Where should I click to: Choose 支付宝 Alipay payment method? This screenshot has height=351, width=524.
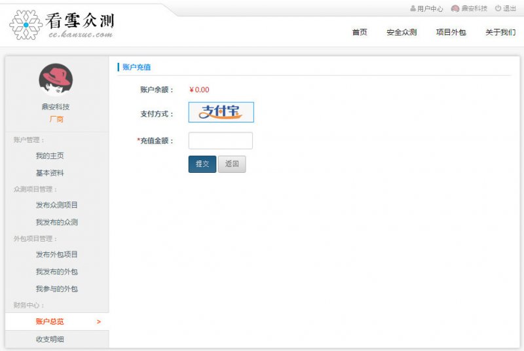tap(221, 112)
